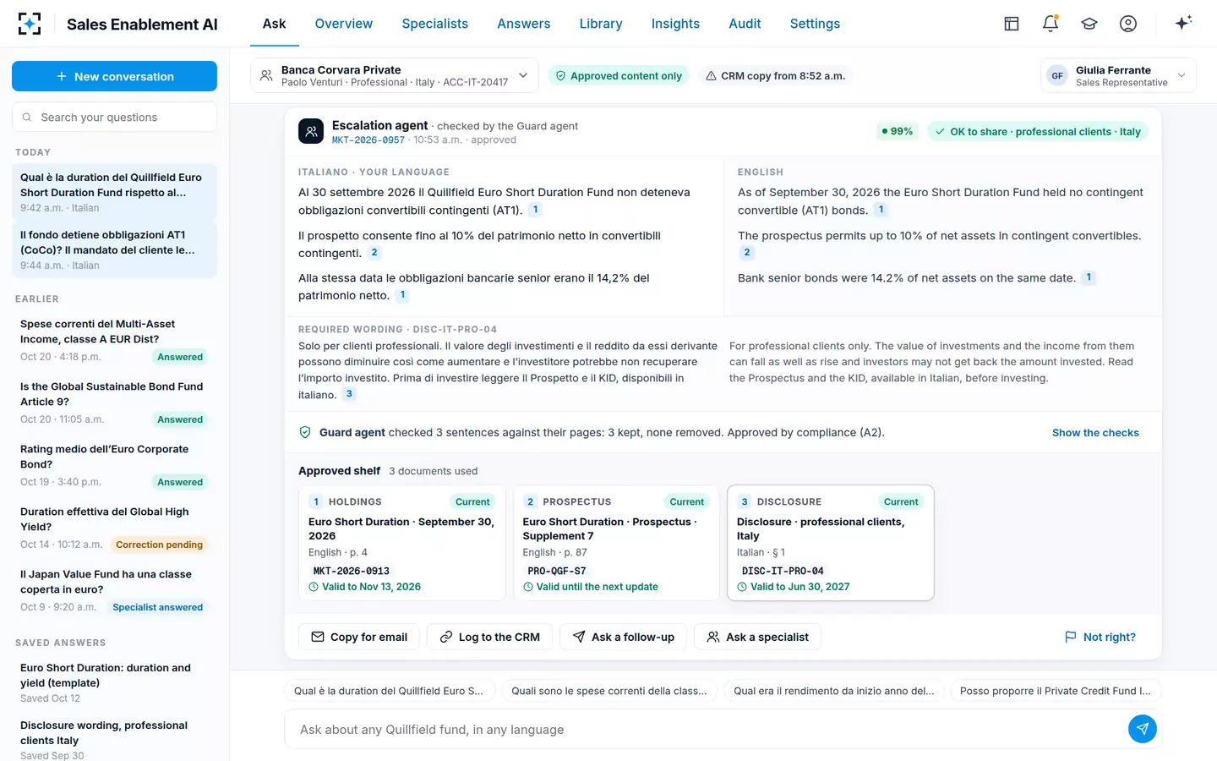Click Ask a specialist

tap(757, 637)
